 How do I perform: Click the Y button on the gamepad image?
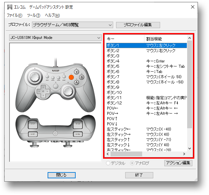click(77, 72)
